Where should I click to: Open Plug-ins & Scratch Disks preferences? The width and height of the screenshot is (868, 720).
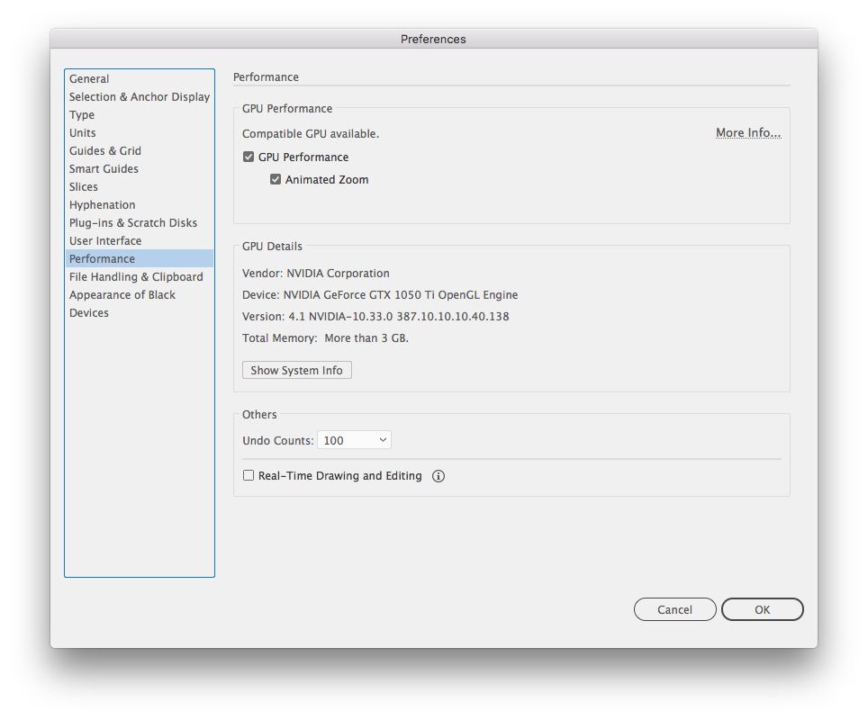pyautogui.click(x=132, y=222)
